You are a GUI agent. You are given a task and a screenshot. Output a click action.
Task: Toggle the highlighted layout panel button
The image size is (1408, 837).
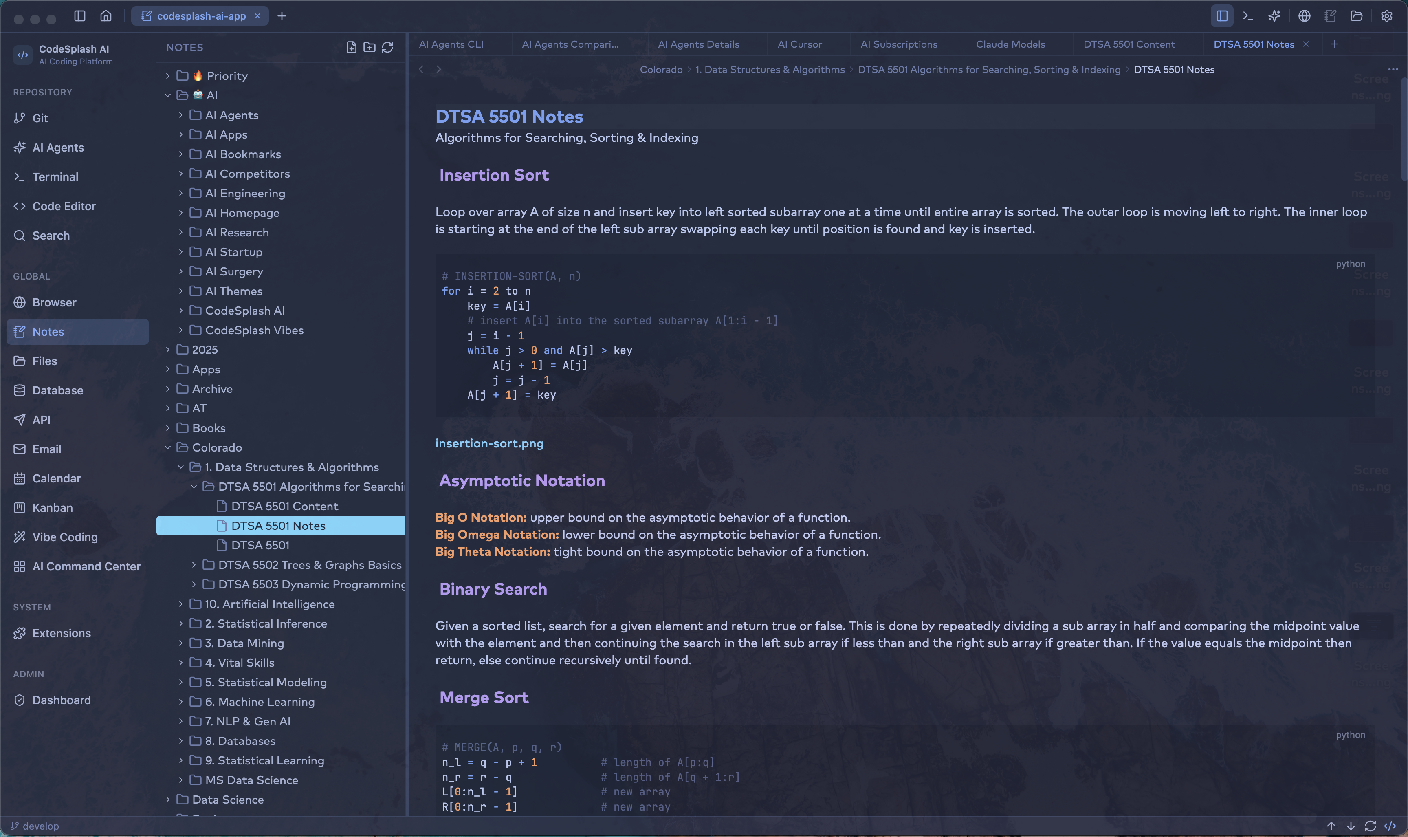tap(1222, 16)
